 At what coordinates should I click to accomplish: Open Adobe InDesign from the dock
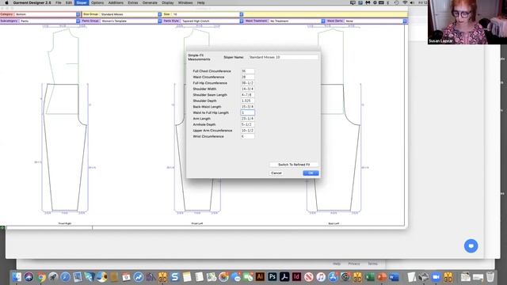(x=296, y=277)
